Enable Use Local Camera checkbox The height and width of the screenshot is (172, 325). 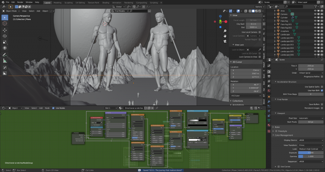(x=260, y=32)
